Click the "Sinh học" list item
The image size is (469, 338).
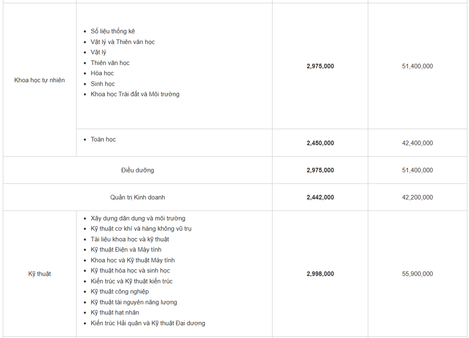pyautogui.click(x=103, y=84)
